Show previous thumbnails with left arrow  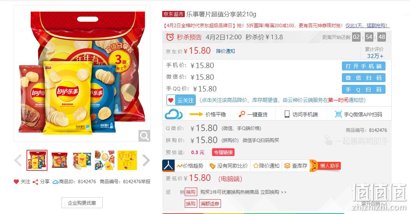18,160
